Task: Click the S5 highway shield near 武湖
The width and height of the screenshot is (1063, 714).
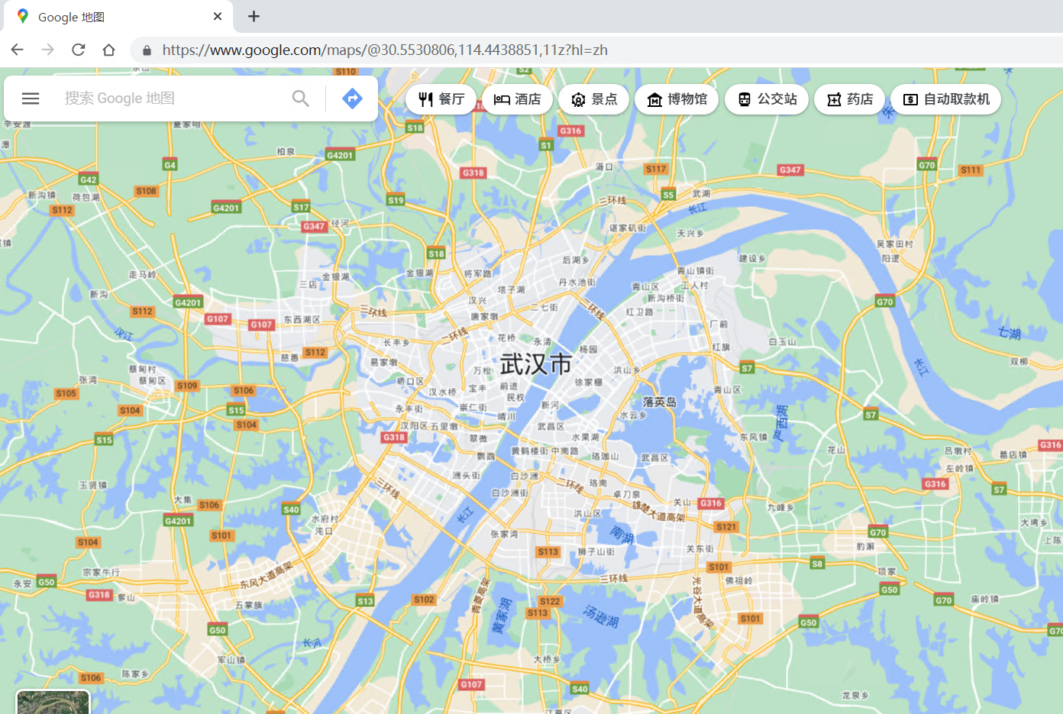Action: tap(668, 195)
